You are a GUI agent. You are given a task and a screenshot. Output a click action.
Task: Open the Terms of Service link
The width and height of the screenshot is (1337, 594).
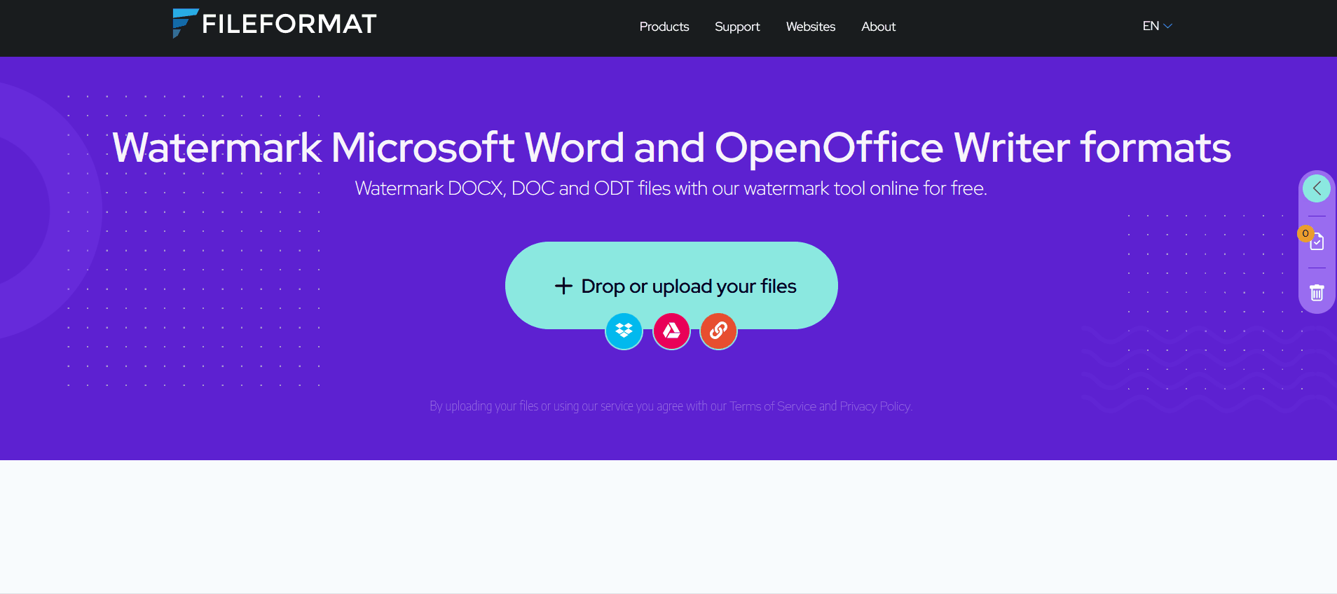coord(772,406)
